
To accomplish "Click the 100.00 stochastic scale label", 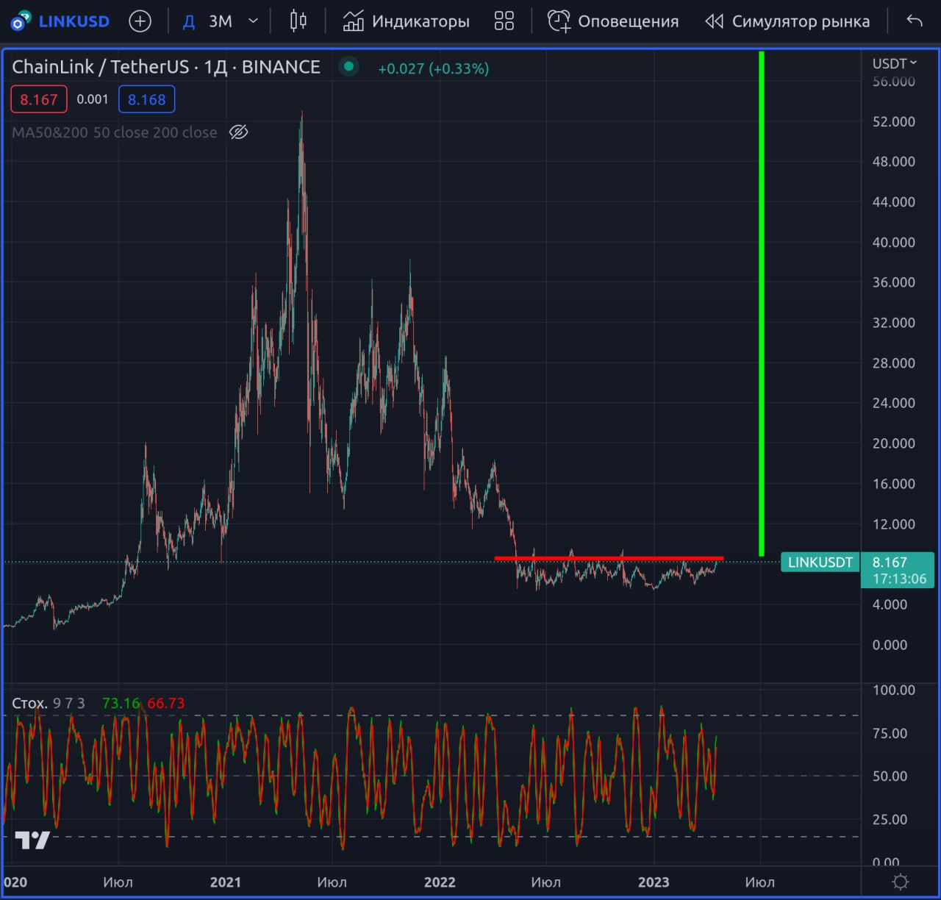I will click(894, 690).
